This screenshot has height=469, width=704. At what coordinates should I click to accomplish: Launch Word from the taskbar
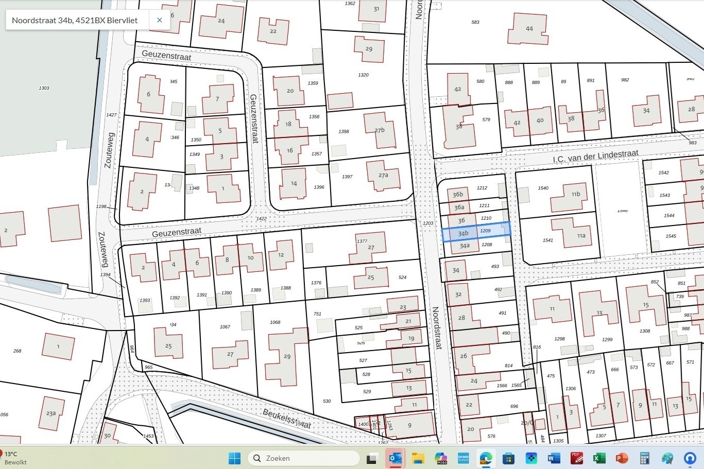[x=554, y=458]
